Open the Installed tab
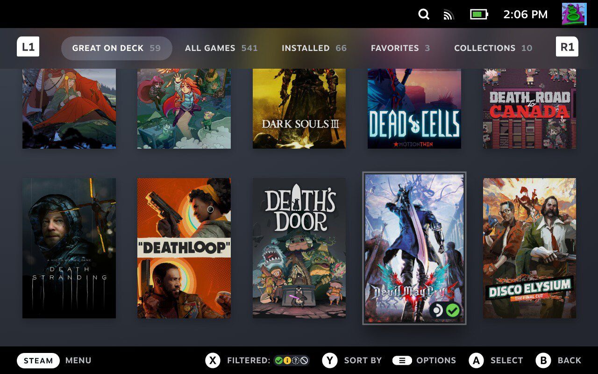The width and height of the screenshot is (598, 374). click(x=314, y=48)
